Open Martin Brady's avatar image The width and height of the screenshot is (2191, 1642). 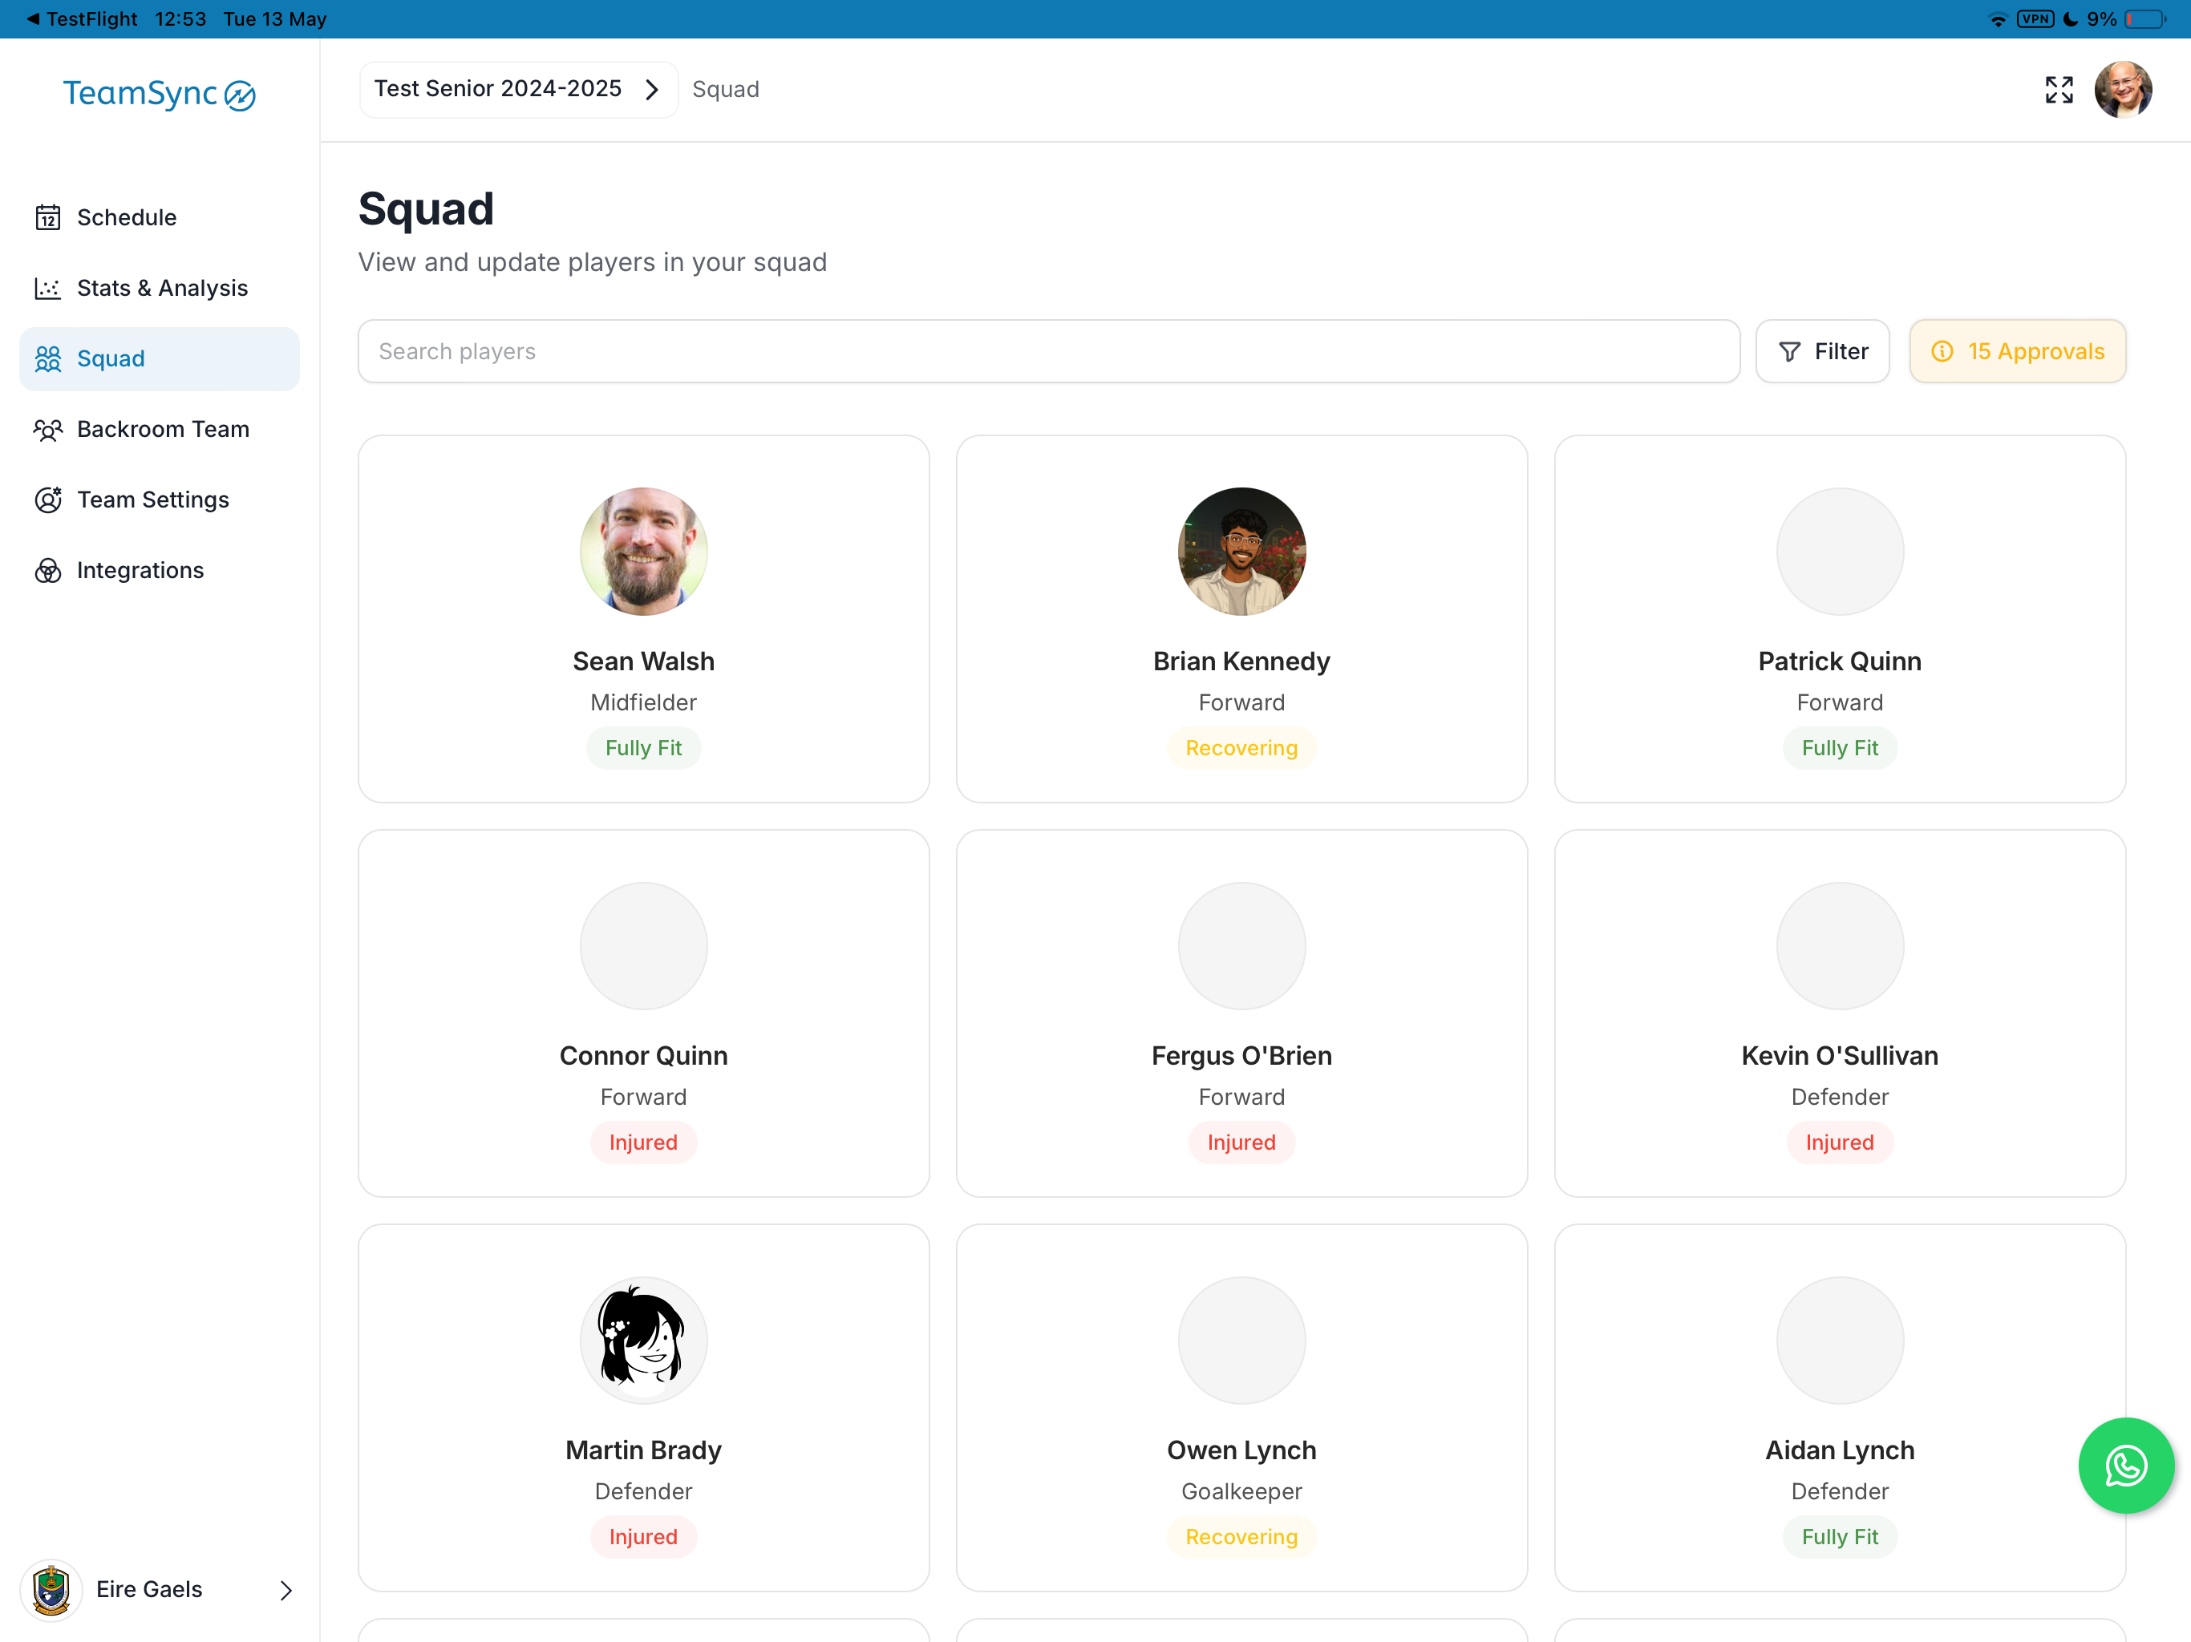(644, 1340)
